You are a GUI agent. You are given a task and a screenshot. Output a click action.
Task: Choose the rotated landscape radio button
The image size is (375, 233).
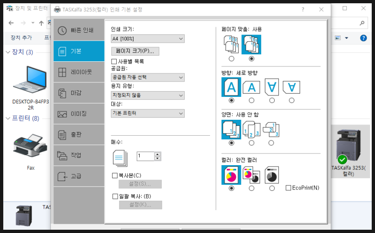pyautogui.click(x=292, y=101)
